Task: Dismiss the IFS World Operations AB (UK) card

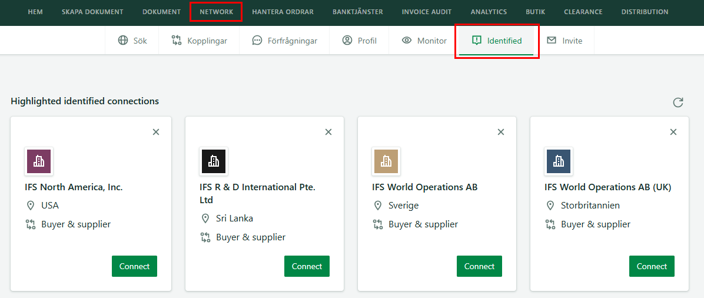Action: 673,132
